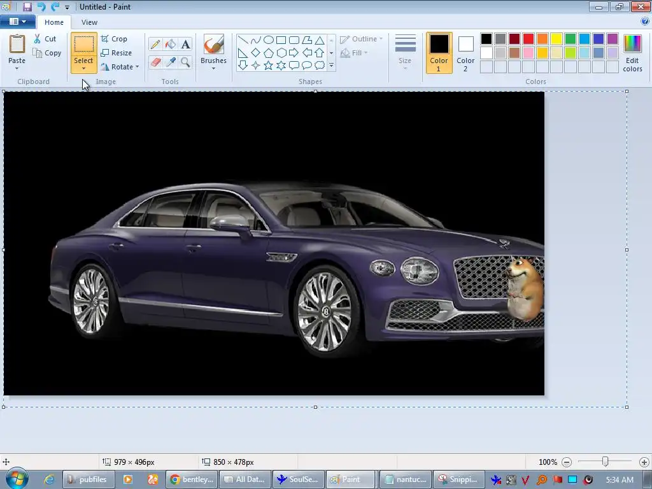This screenshot has width=652, height=489.
Task: Select the Eraser tool
Action: (x=155, y=62)
